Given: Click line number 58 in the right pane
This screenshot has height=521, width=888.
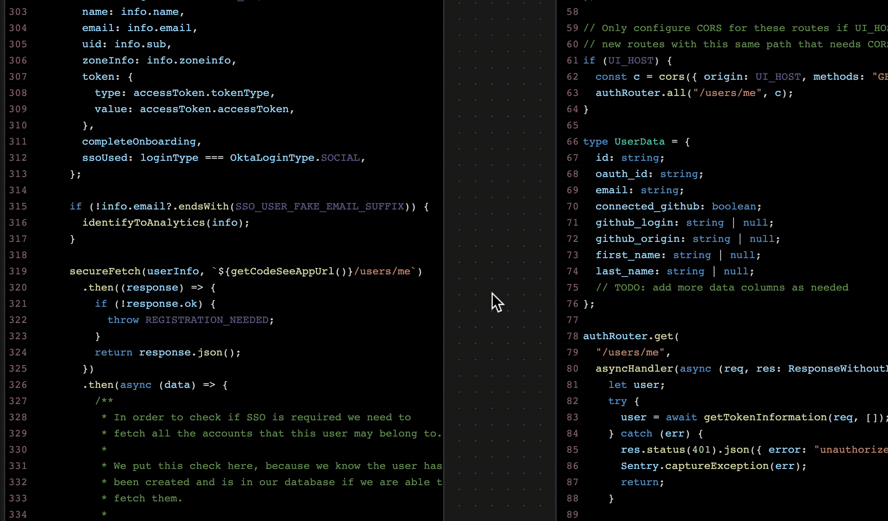Looking at the screenshot, I should point(572,11).
